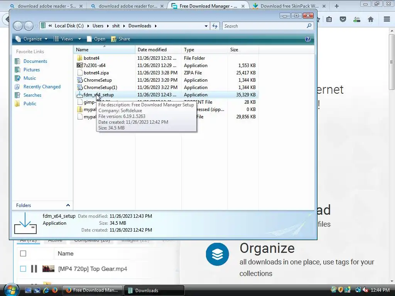Switch to Free Download Man... taskbar button
The image size is (395, 296).
[x=92, y=290]
